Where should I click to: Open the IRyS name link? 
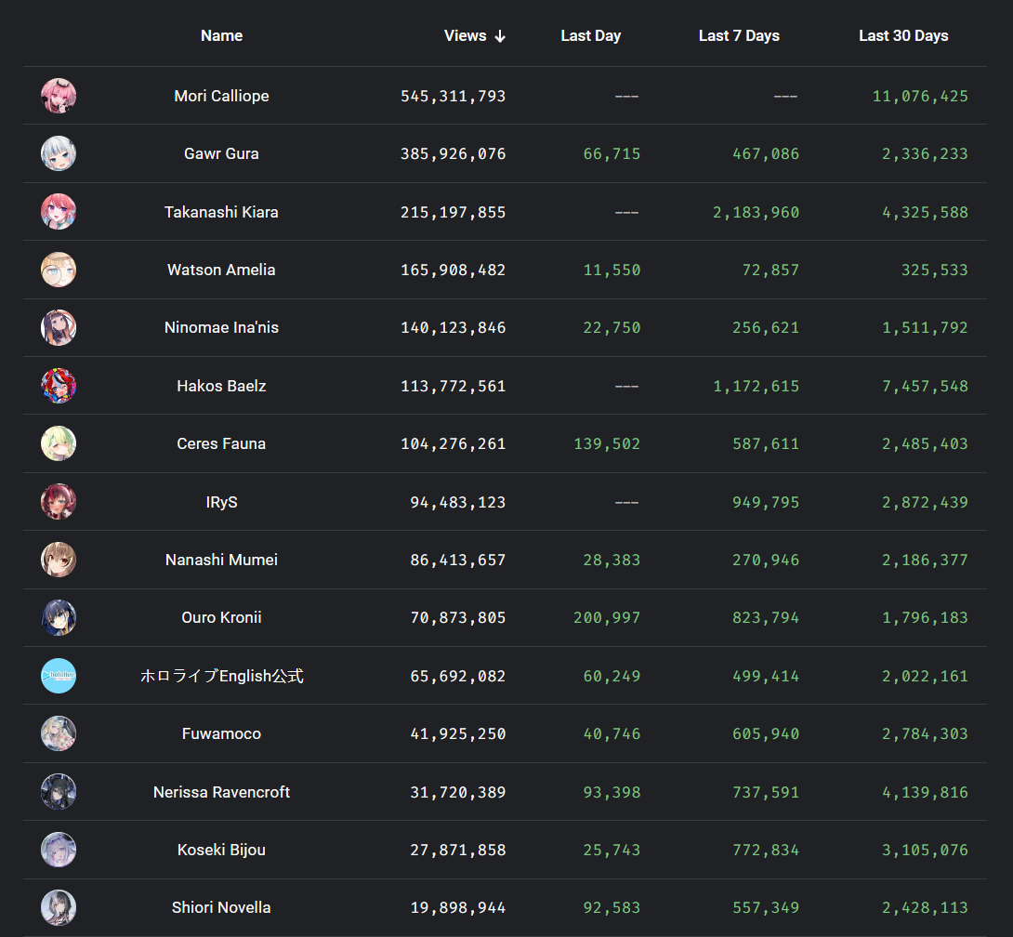[221, 502]
